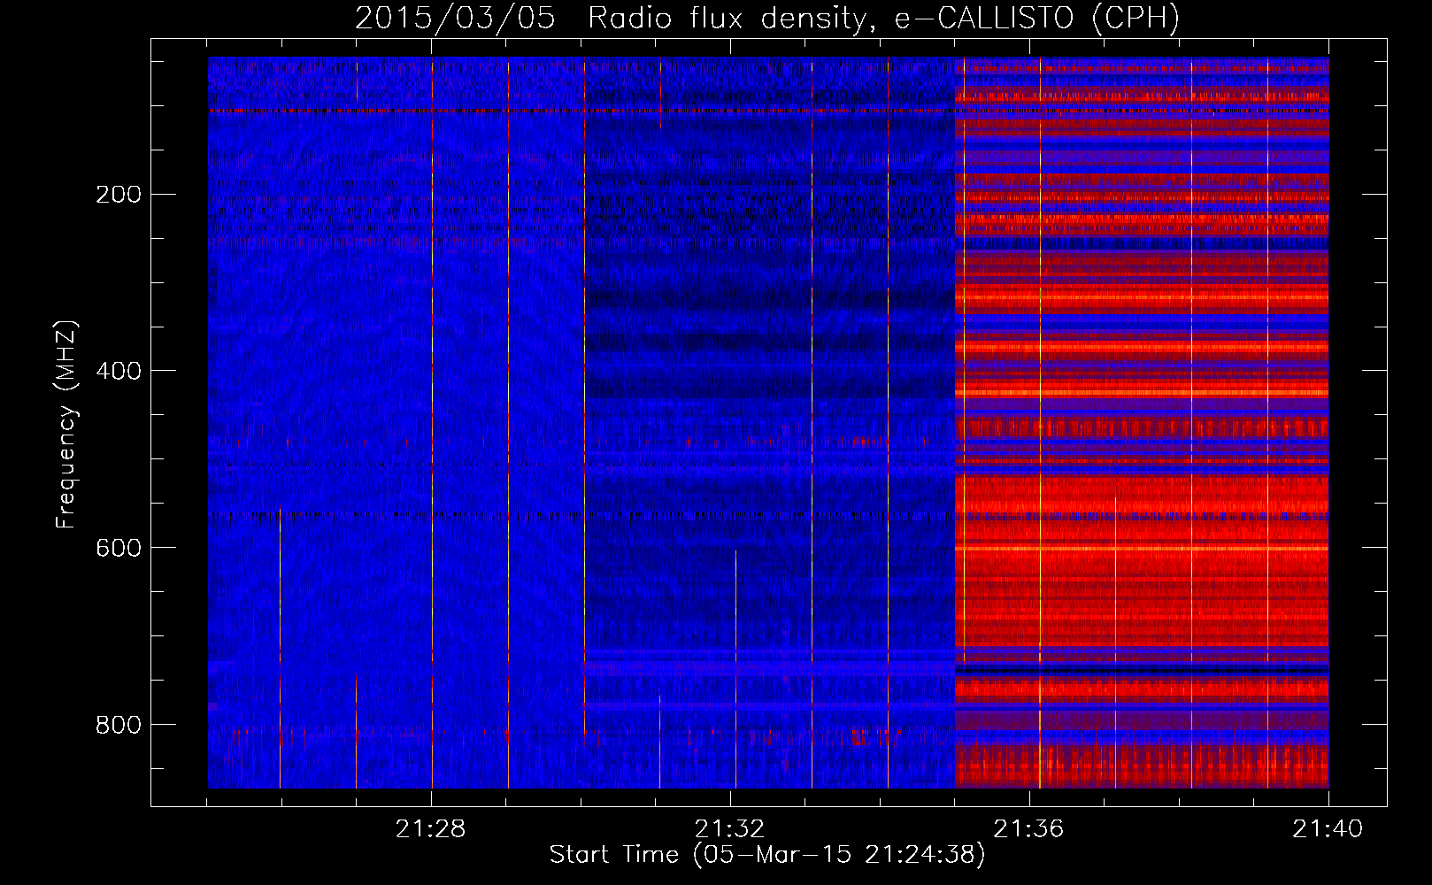Click the 21:28 time tick label
Screen dimensions: 1432x885
coord(431,829)
